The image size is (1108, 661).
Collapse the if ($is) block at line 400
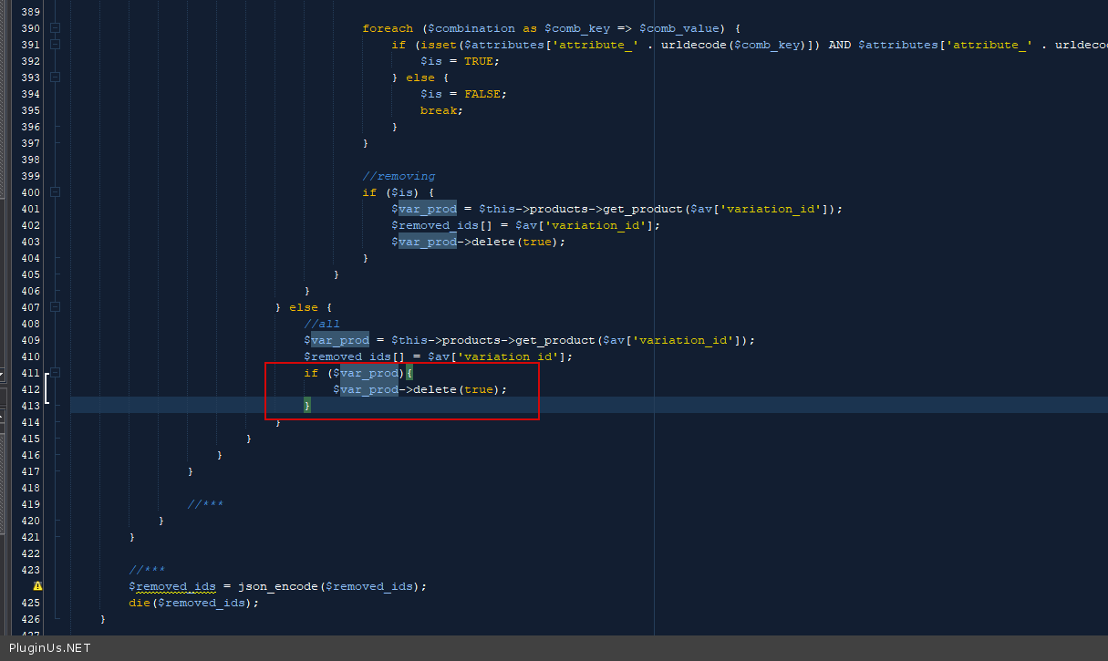pyautogui.click(x=56, y=192)
